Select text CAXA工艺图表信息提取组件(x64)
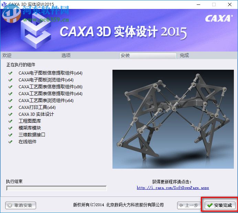Image resolution: width=238 pixels, height=213 pixels. click(x=51, y=94)
